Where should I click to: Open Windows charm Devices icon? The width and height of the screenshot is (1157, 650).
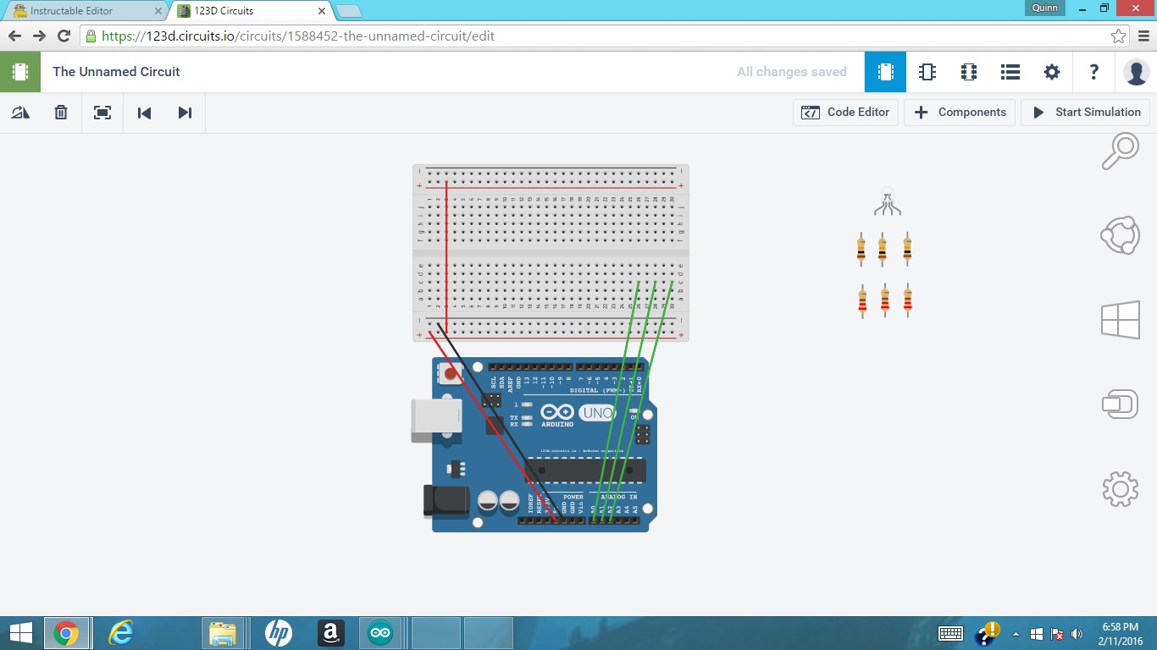(x=1120, y=404)
